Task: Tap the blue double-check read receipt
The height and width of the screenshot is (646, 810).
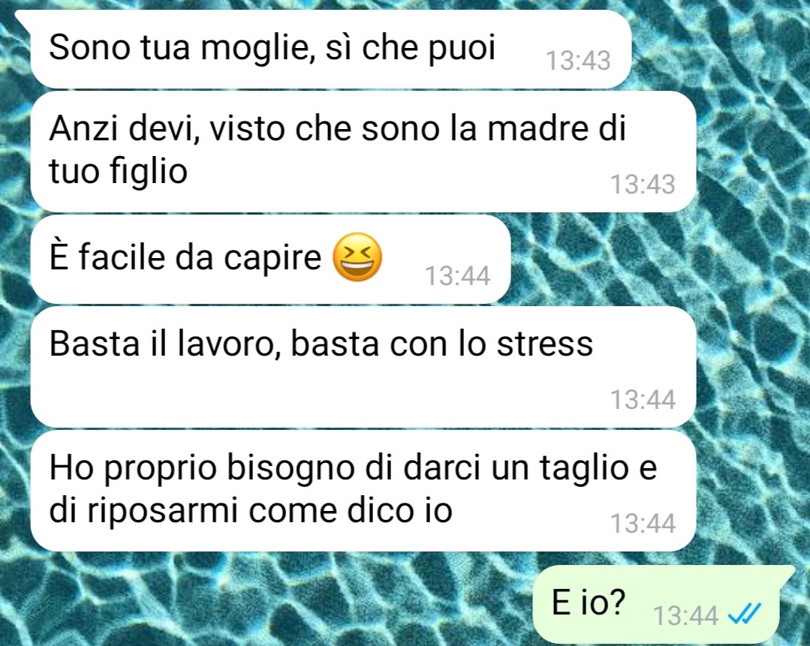Action: (x=744, y=614)
